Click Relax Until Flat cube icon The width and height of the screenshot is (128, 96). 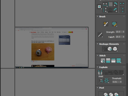[110, 49]
